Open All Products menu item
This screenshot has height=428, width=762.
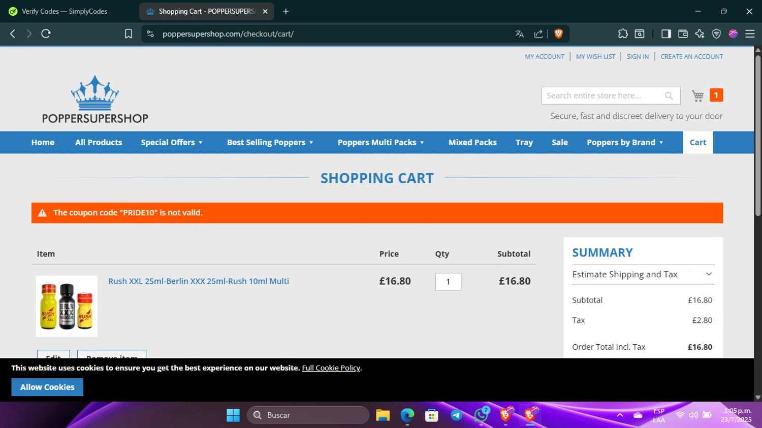tap(99, 142)
